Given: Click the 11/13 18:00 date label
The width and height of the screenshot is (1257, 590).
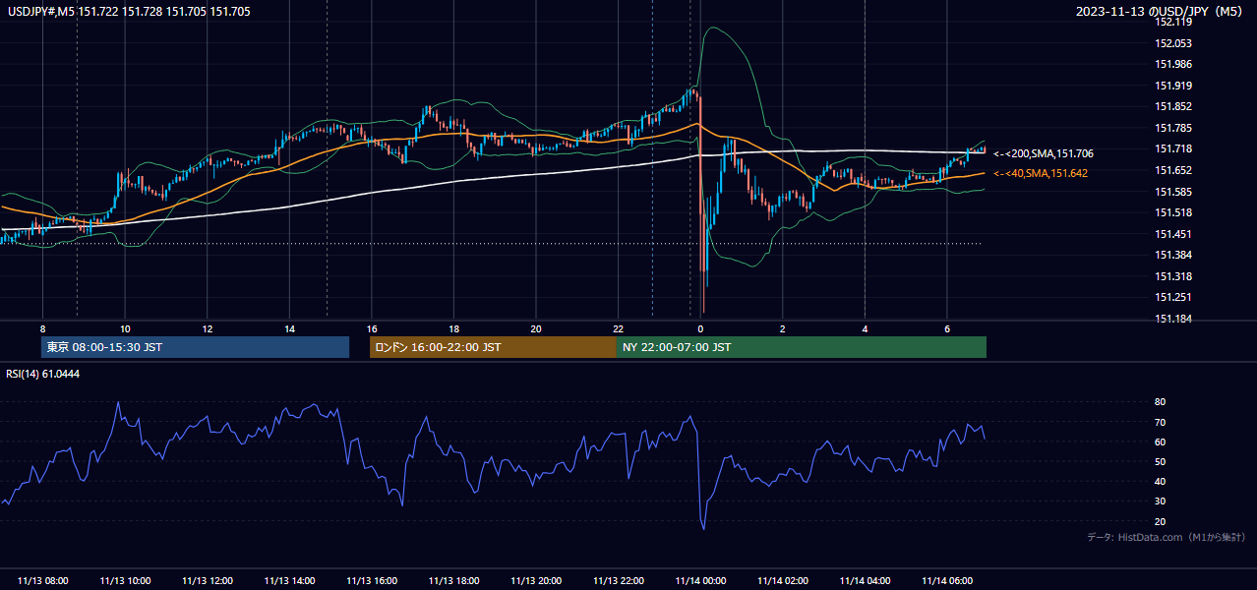Looking at the screenshot, I should tap(453, 581).
